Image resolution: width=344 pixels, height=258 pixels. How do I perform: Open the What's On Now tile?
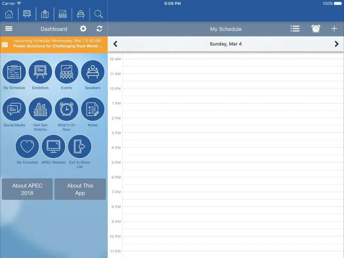pos(67,114)
